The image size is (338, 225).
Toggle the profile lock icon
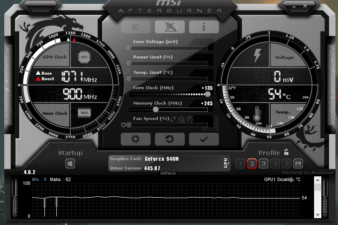(286, 152)
